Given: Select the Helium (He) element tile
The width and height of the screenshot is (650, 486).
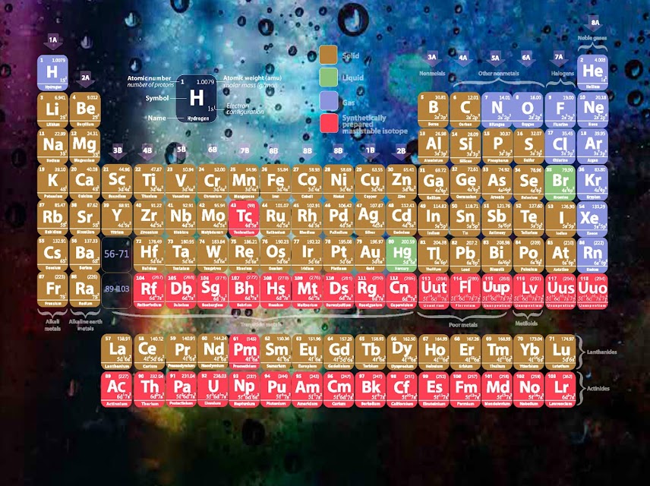Looking at the screenshot, I should click(593, 73).
